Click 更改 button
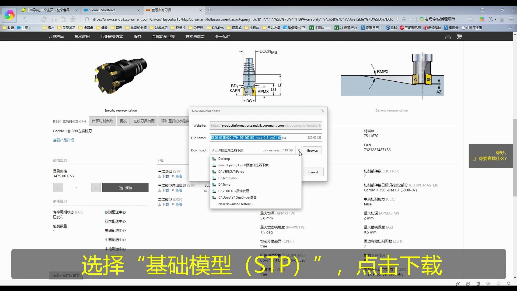This screenshot has width=517, height=291. 123,121
